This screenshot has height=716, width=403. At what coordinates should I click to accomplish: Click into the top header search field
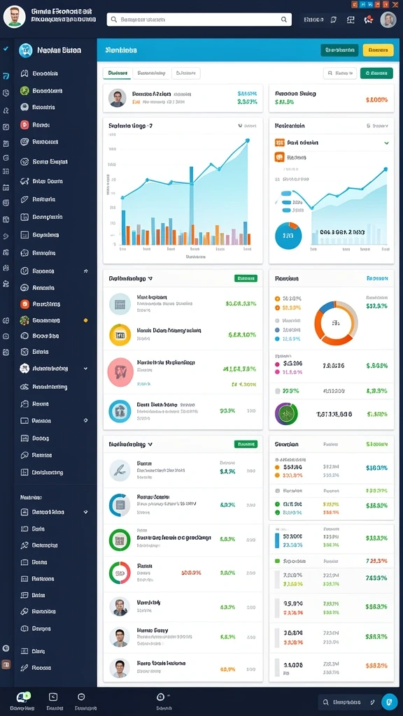click(199, 20)
